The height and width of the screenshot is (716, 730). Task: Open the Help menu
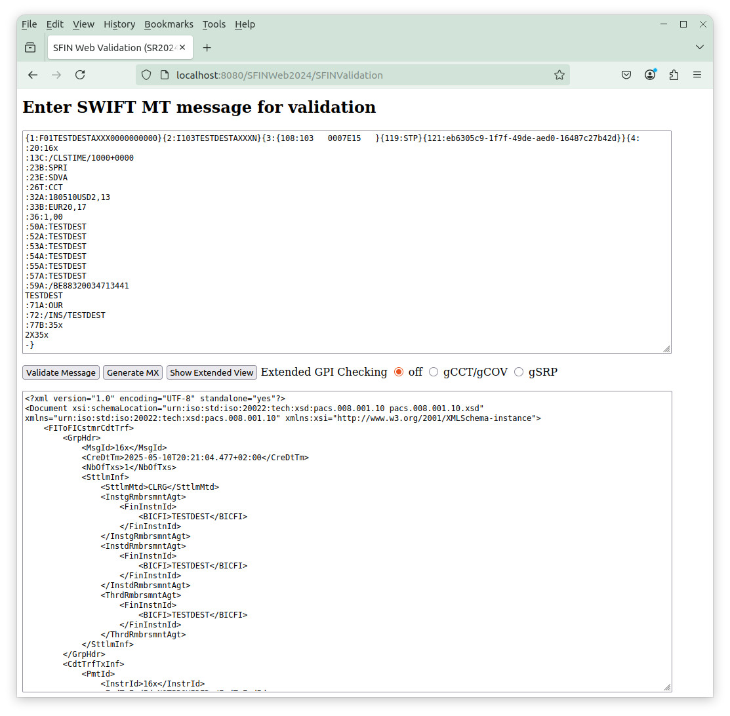click(x=245, y=24)
